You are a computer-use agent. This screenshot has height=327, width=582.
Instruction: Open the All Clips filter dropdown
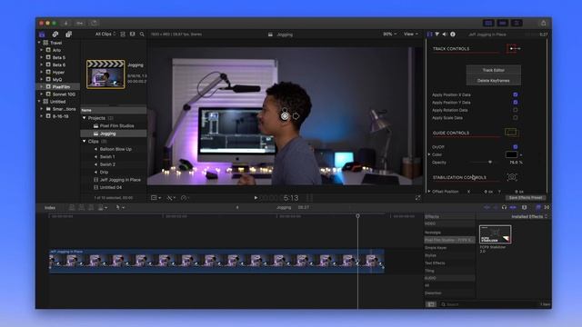[105, 35]
